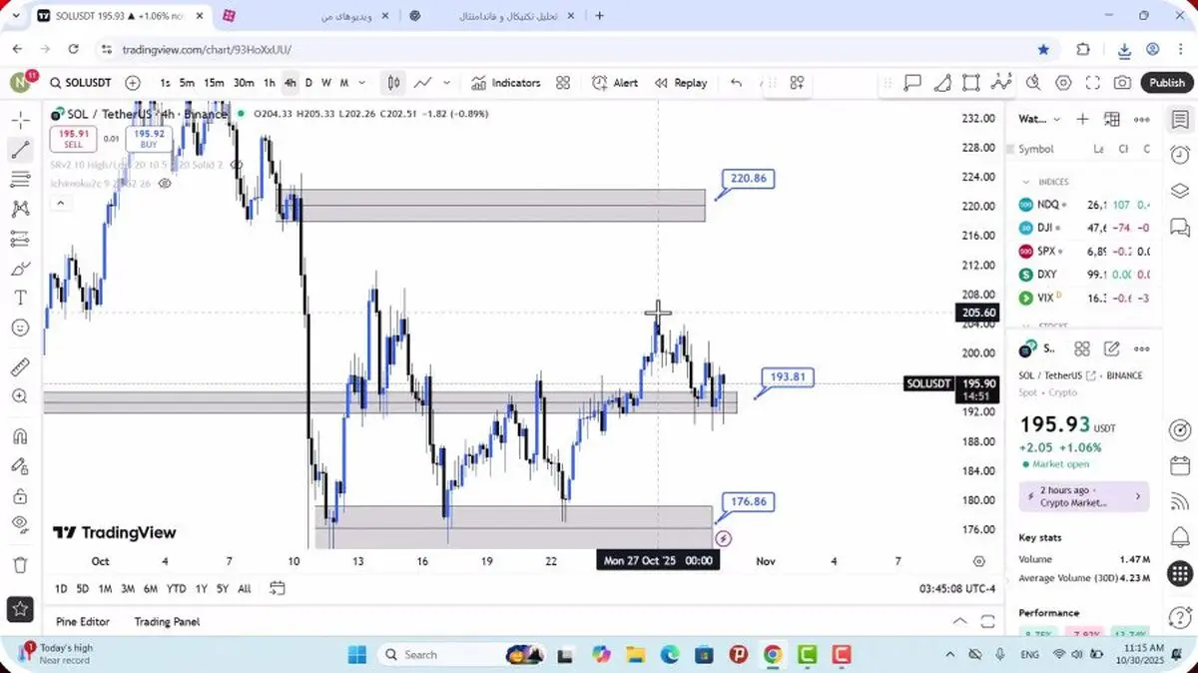
Task: Open the emoji icons tool
Action: 20,328
